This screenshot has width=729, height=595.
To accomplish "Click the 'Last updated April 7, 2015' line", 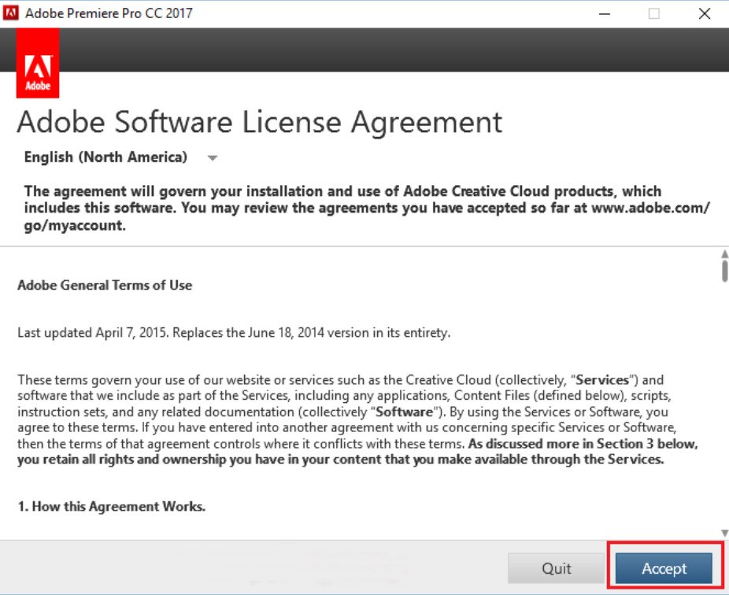I will point(233,332).
